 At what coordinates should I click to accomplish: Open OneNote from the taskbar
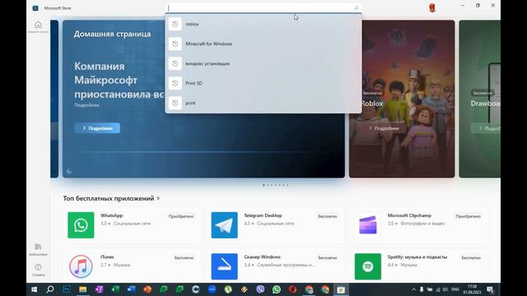pyautogui.click(x=99, y=289)
